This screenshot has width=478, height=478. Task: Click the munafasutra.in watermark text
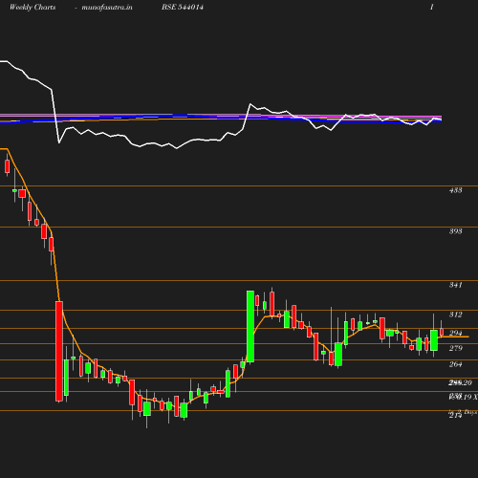107,7
